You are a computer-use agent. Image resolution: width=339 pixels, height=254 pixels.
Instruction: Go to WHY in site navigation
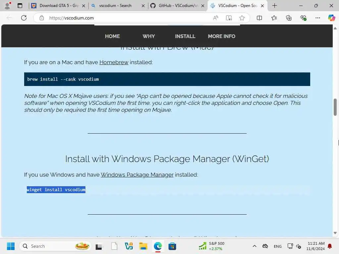(x=149, y=36)
